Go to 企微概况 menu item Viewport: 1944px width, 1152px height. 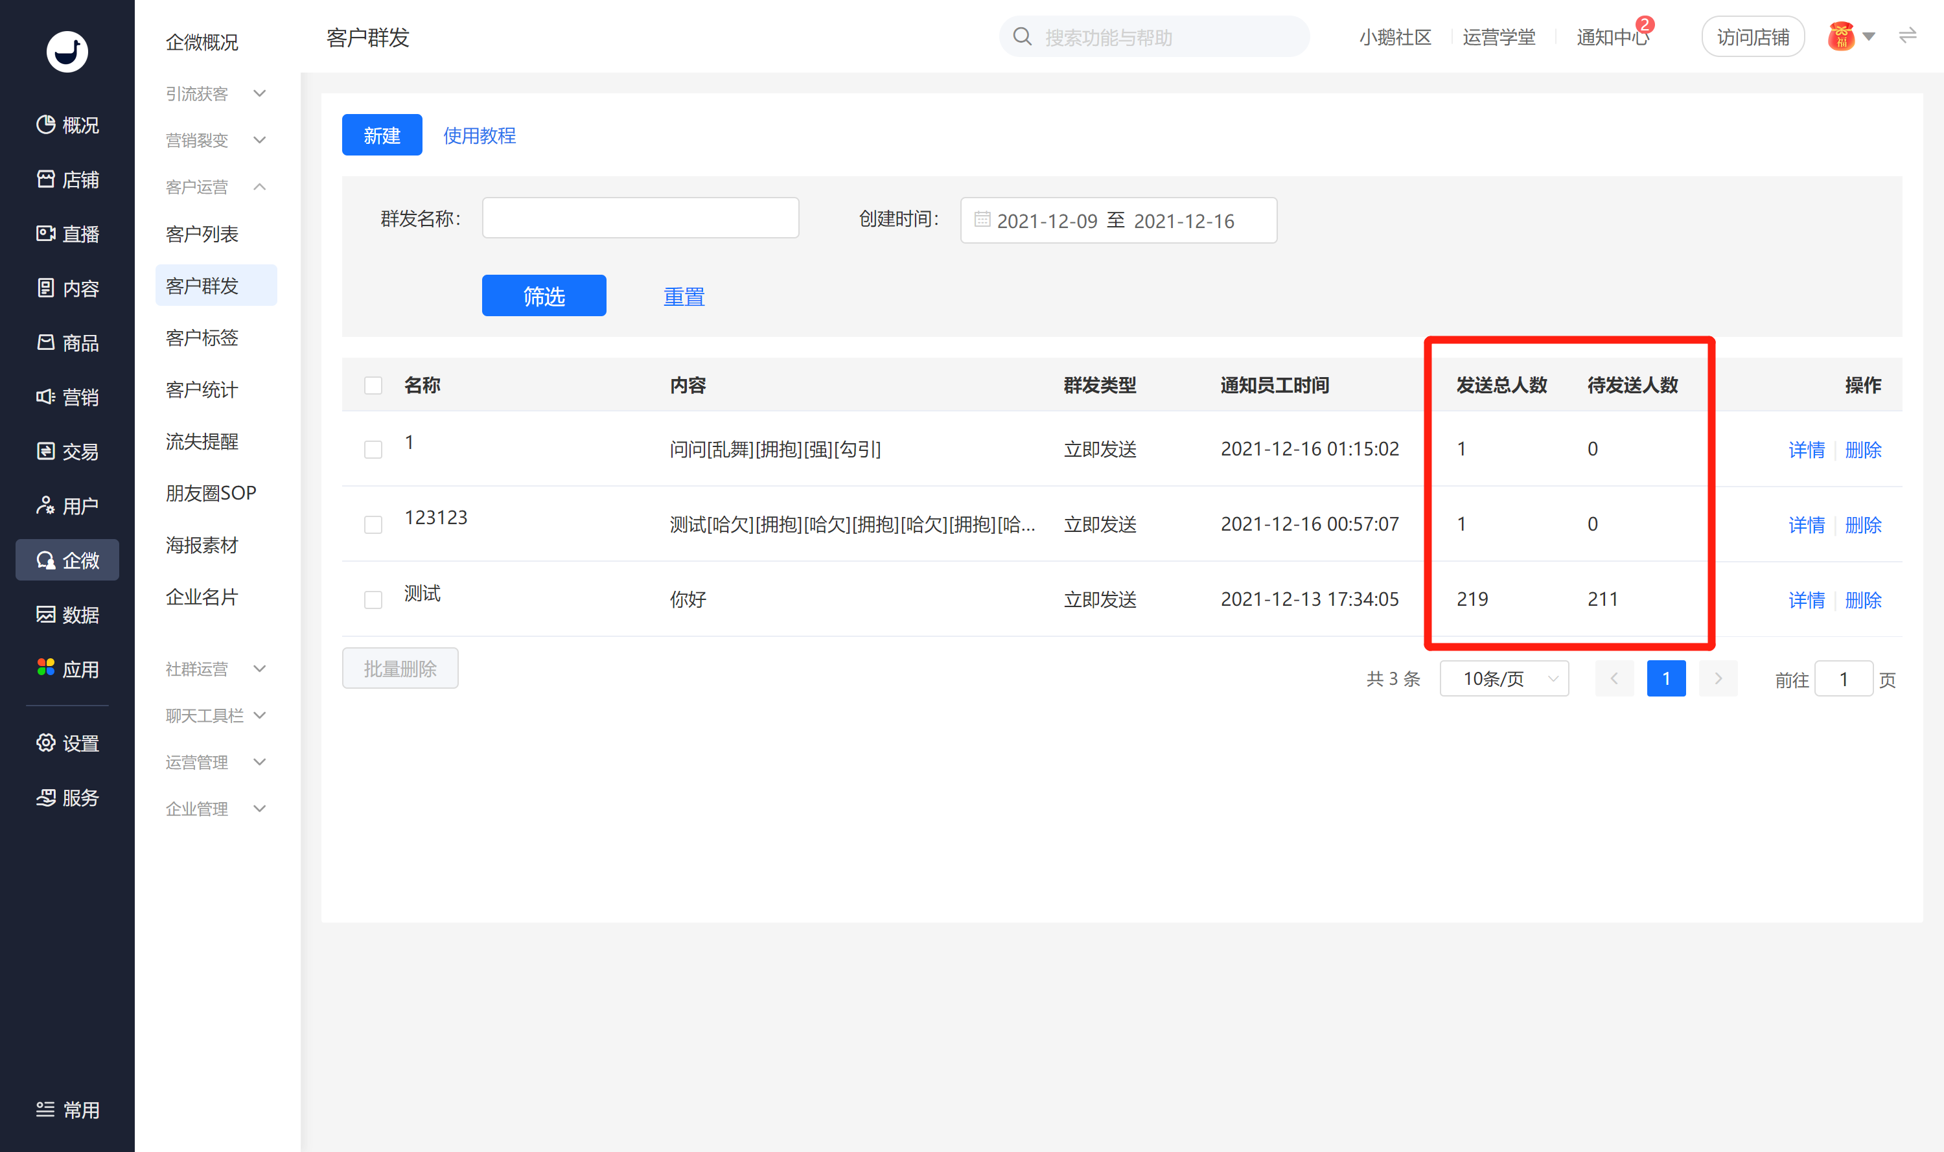click(x=202, y=42)
